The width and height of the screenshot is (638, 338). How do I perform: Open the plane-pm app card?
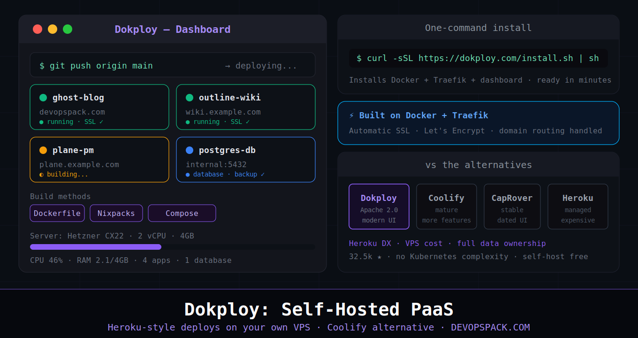pos(99,160)
